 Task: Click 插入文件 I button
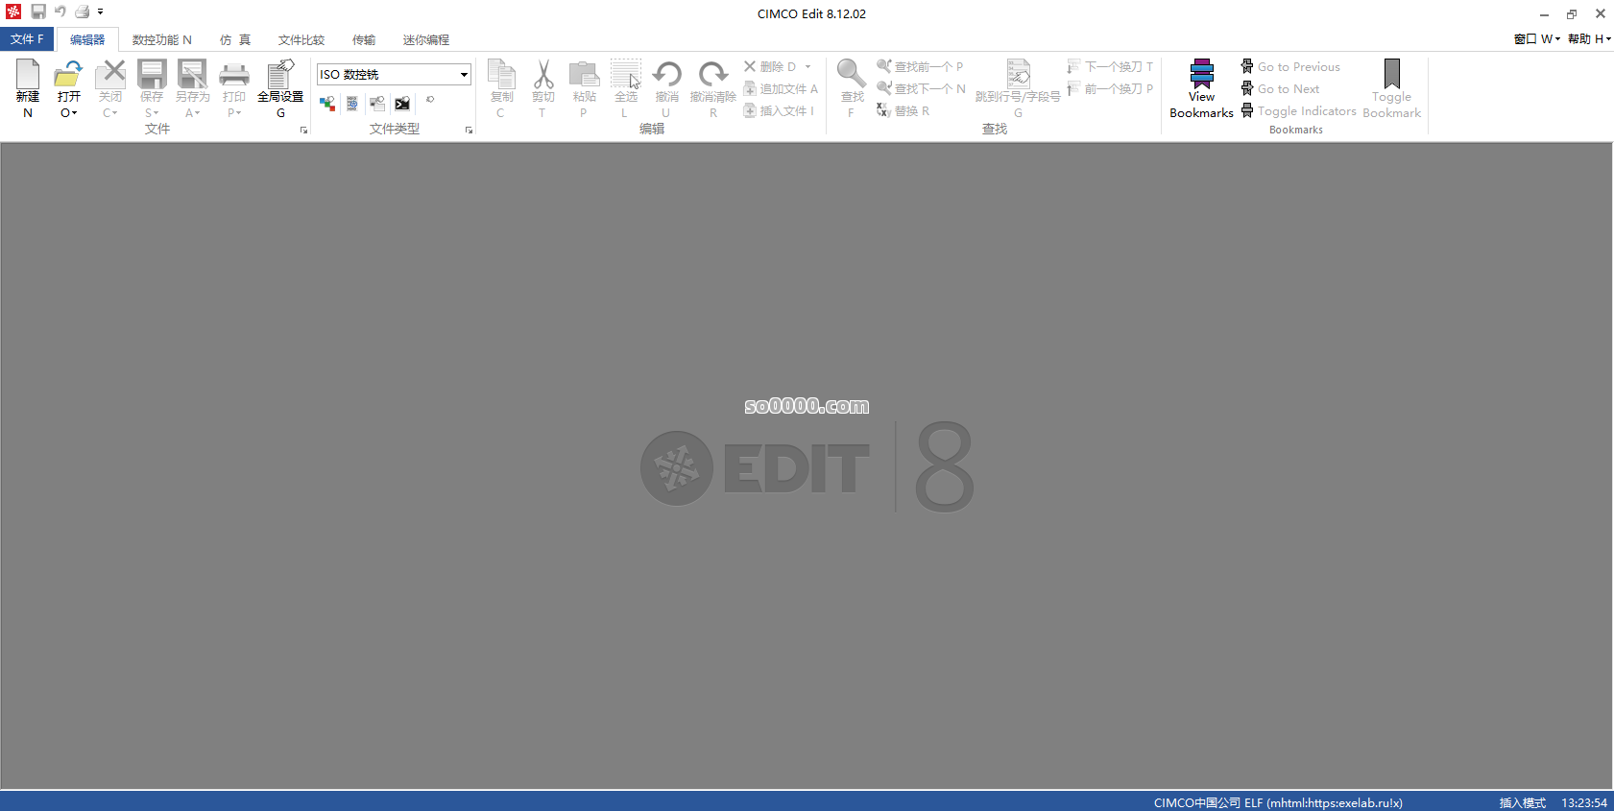click(779, 110)
